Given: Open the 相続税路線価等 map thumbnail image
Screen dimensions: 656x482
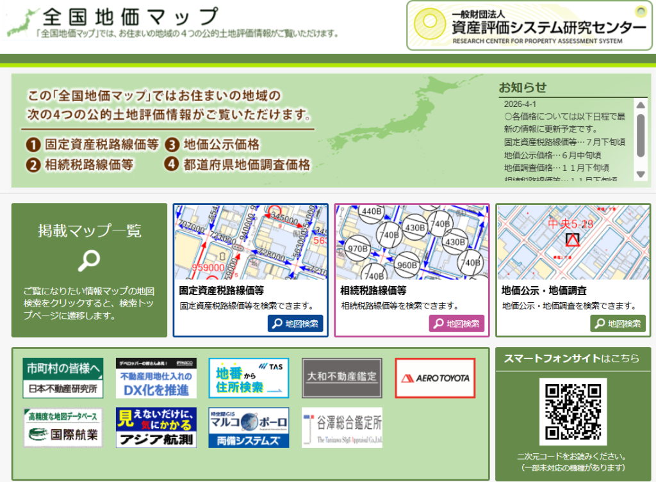Looking at the screenshot, I should 412,243.
